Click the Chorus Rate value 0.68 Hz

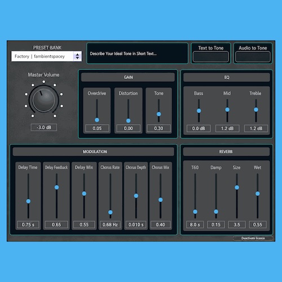110,224
